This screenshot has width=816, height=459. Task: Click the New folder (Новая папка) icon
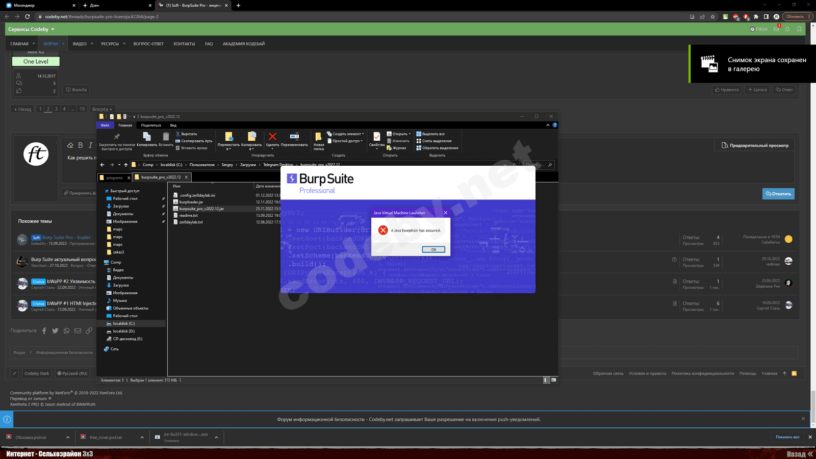coord(318,137)
